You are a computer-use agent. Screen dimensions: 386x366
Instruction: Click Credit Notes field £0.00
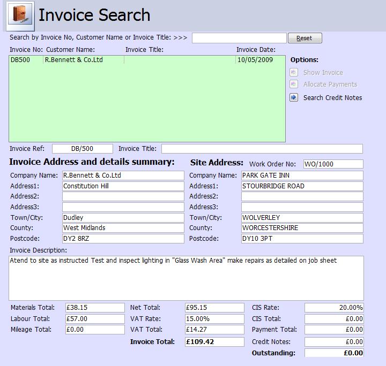(x=334, y=342)
